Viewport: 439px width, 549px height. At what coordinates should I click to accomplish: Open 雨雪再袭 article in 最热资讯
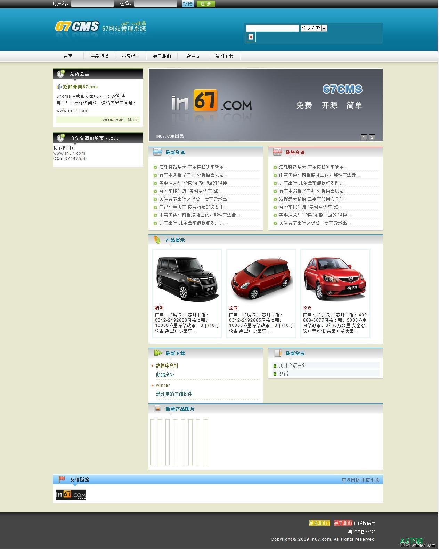pyautogui.click(x=320, y=175)
